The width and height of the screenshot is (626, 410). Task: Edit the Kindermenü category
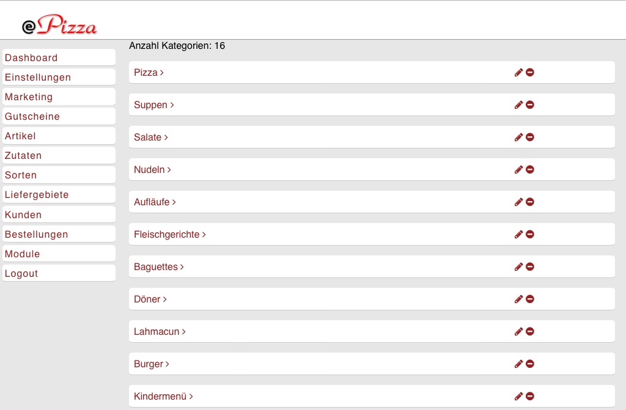[518, 396]
